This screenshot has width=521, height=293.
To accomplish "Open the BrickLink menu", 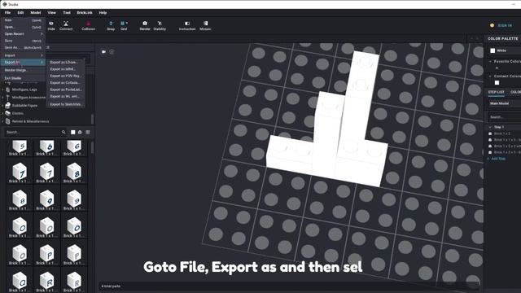I will 85,13.
